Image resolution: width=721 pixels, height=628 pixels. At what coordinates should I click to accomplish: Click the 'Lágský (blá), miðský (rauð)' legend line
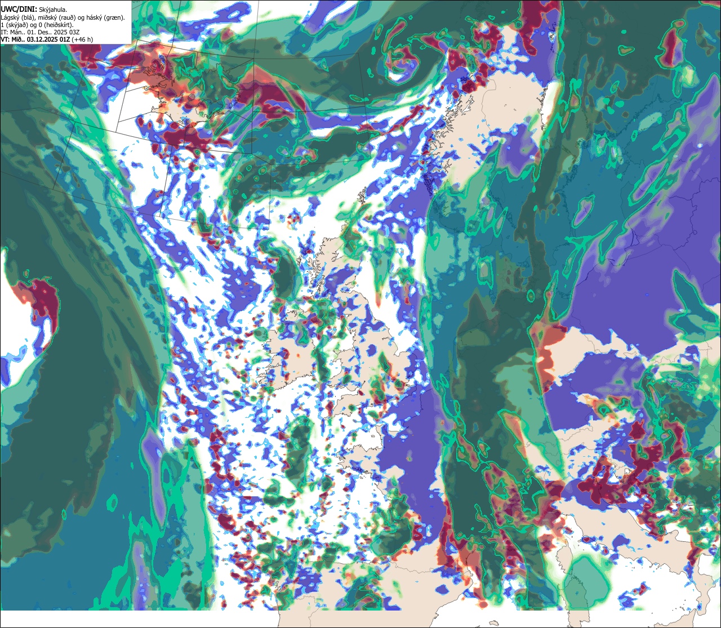pyautogui.click(x=63, y=17)
